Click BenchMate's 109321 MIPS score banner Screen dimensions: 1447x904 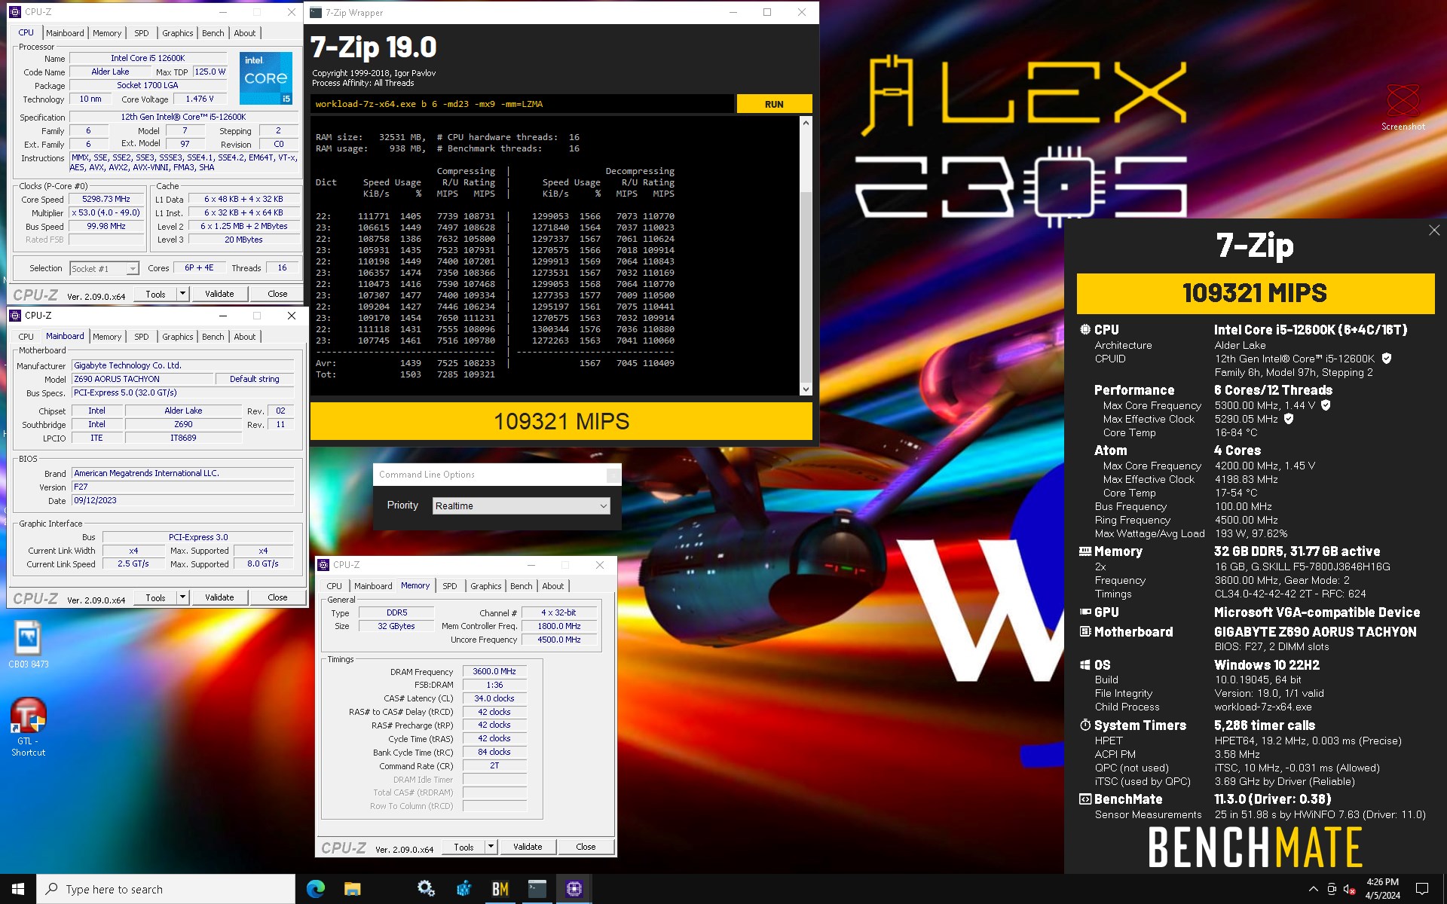click(x=1255, y=293)
